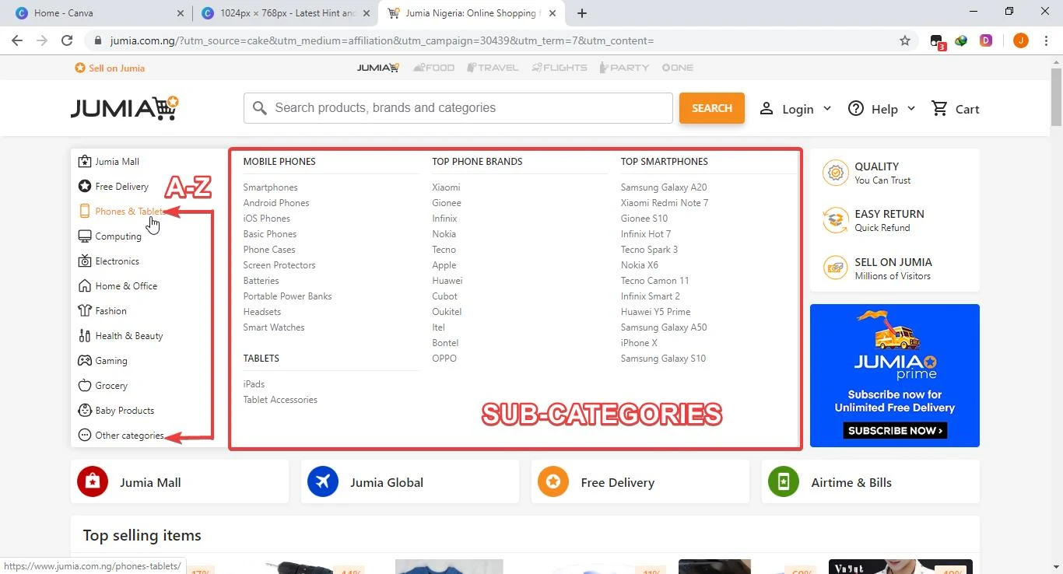Open the shopping Cart icon
This screenshot has height=574, width=1063.
pyautogui.click(x=940, y=109)
